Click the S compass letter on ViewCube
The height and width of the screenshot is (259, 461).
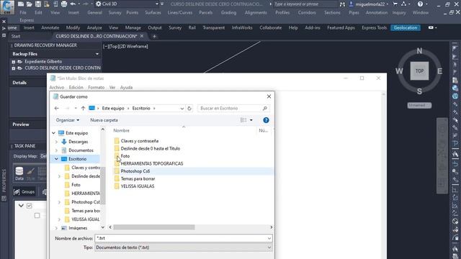(x=419, y=91)
